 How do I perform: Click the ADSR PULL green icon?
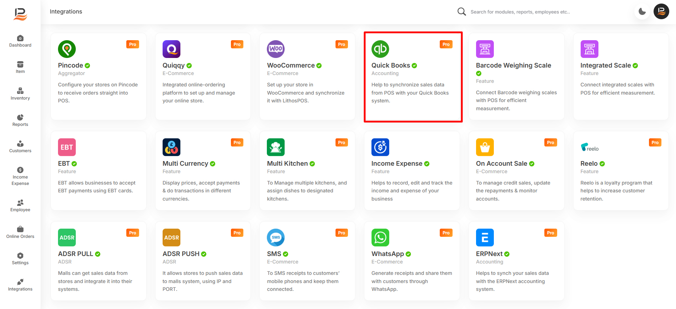[x=67, y=238]
